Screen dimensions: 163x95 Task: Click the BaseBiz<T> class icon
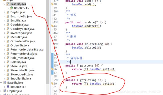click(x=12, y=8)
